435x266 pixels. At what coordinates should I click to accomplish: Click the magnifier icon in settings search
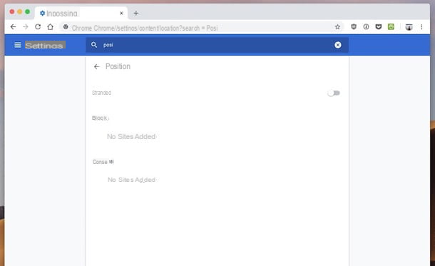[94, 45]
